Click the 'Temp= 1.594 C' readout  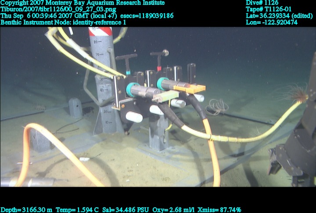pos(77,210)
